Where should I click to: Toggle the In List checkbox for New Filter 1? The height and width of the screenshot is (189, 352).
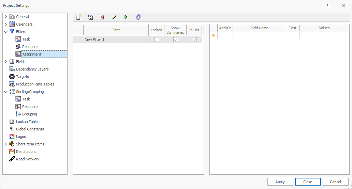coord(194,40)
